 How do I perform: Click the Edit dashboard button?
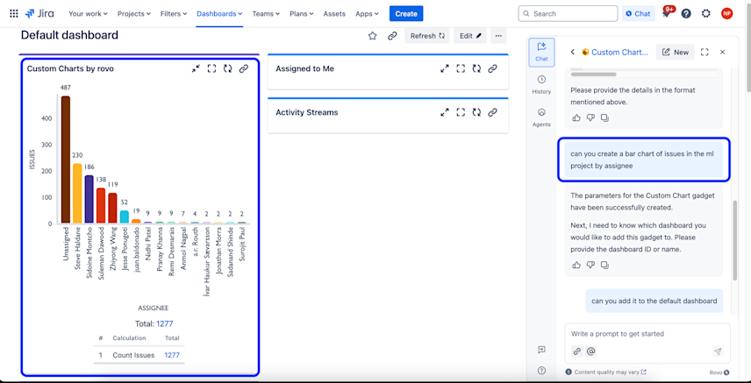(470, 36)
